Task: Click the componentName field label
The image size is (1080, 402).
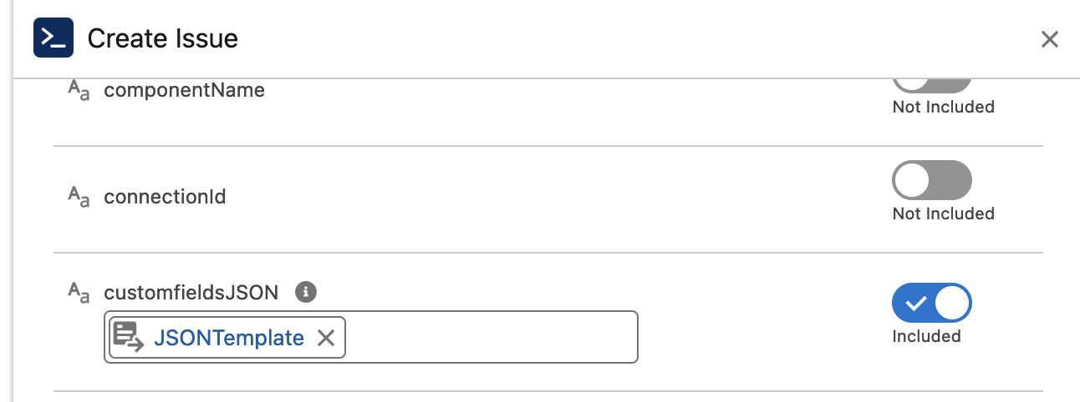Action: tap(184, 90)
